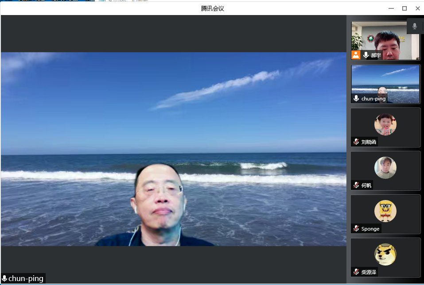
Task: Select 郝宇's video thumbnail
Action: [x=385, y=40]
